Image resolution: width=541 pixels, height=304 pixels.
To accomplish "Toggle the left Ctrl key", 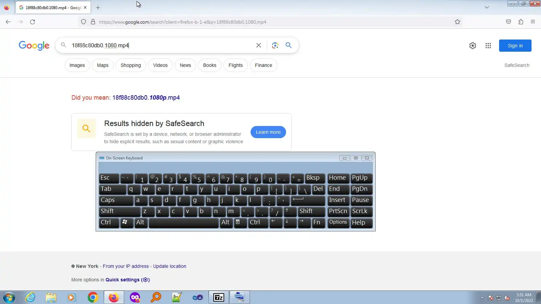I will [109, 223].
